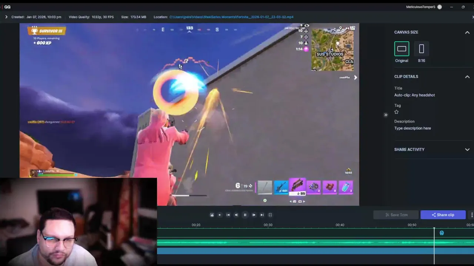Click the Share clip button

click(x=443, y=215)
